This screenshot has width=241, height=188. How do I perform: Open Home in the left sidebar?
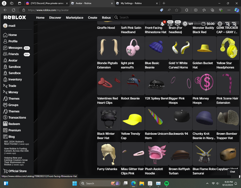point(10,35)
